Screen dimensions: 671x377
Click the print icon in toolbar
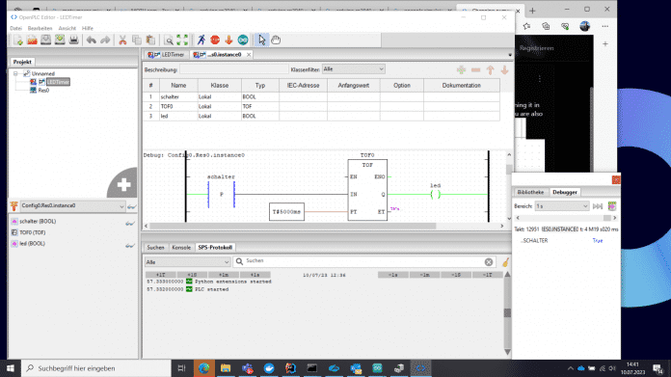[73, 40]
